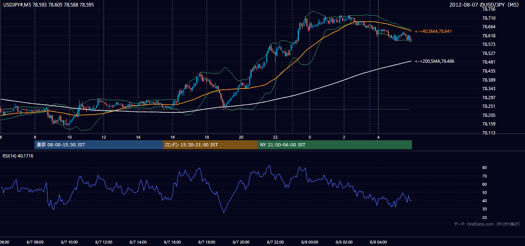The image size is (525, 246).
Task: Click the 8/8 04:00 time label
Action: [x=378, y=242]
